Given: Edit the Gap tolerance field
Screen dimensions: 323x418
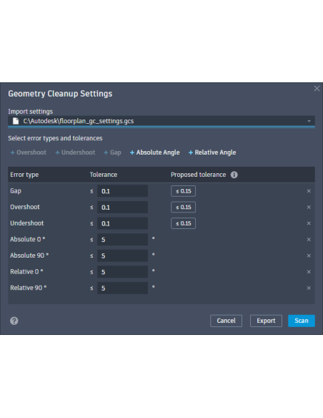Looking at the screenshot, I should tap(122, 191).
